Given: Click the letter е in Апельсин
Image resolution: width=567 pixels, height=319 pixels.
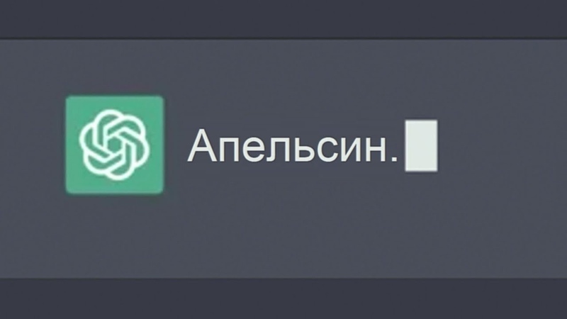Looking at the screenshot, I should [x=255, y=150].
